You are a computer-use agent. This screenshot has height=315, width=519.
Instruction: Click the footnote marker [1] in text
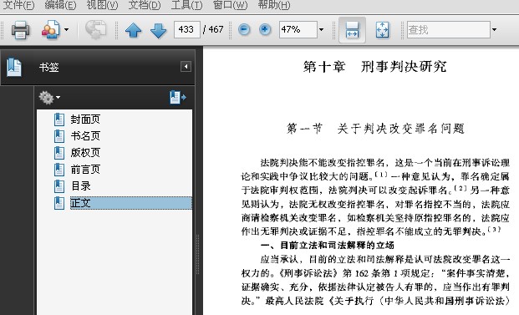[381, 174]
